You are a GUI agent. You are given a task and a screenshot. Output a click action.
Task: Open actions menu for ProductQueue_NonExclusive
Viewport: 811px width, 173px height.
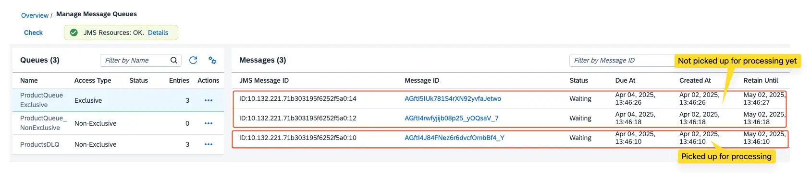[209, 123]
